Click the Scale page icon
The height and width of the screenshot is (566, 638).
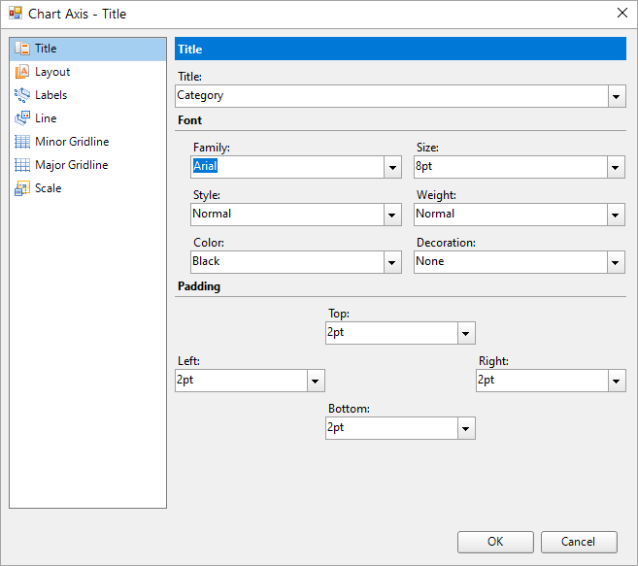click(22, 188)
